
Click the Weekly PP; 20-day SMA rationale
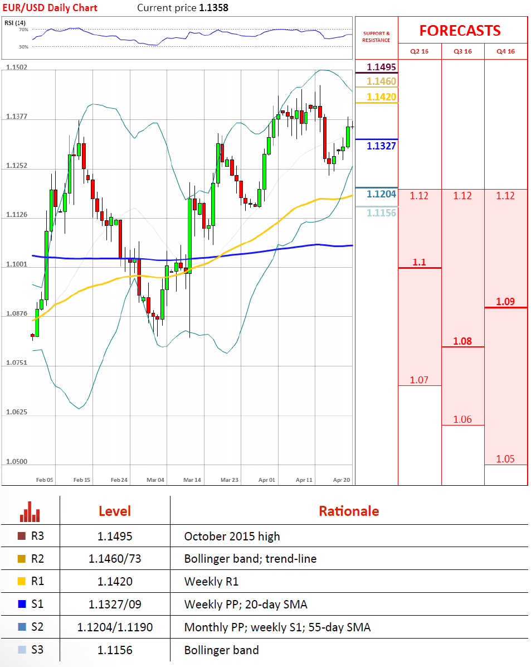pyautogui.click(x=246, y=605)
